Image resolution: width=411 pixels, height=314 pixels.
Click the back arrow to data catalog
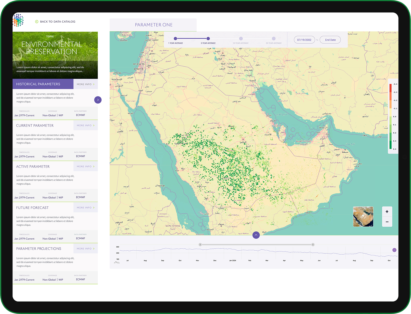[37, 22]
